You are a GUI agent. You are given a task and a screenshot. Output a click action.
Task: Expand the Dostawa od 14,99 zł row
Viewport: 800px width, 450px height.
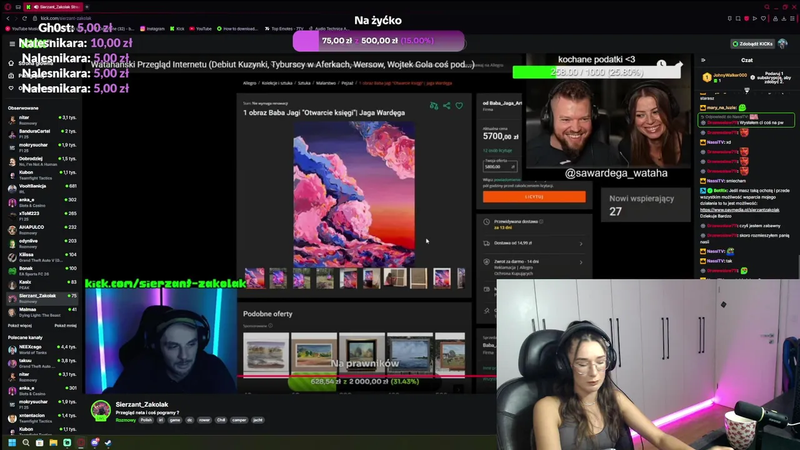click(x=534, y=243)
